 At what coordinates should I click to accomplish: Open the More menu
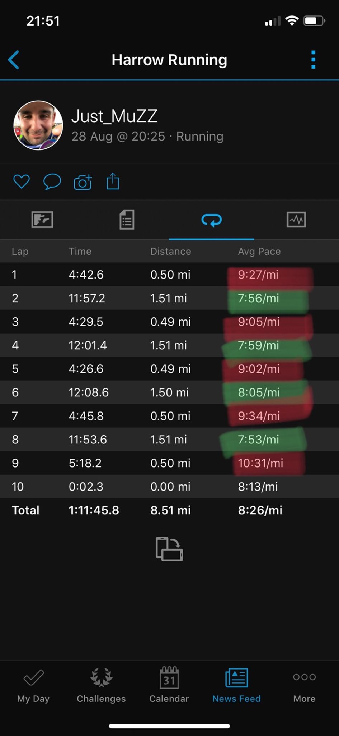[304, 685]
